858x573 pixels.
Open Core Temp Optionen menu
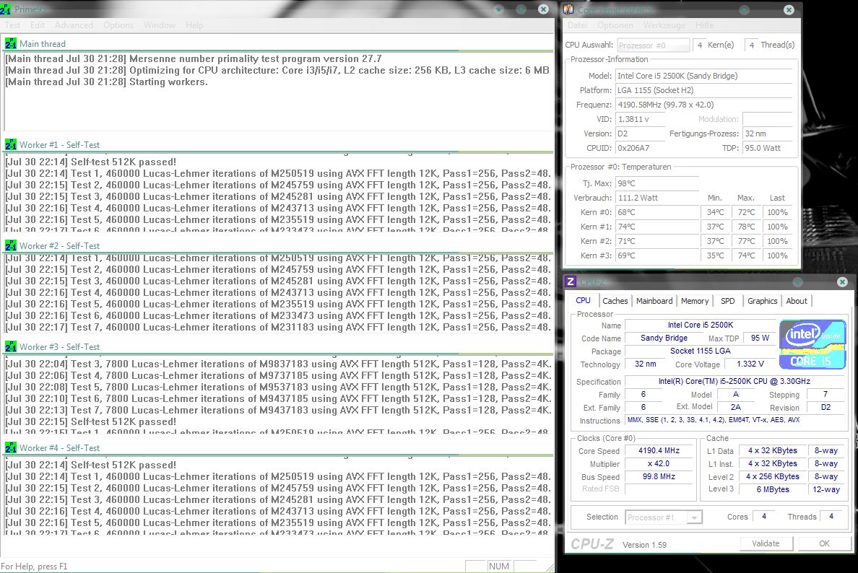[x=615, y=25]
